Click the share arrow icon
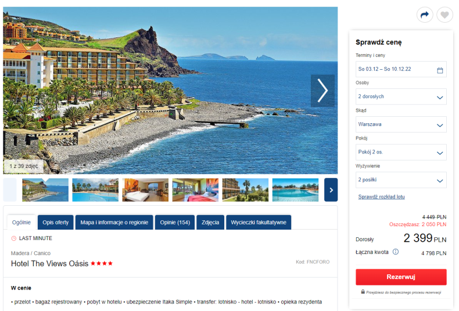459x311 pixels. click(x=425, y=15)
